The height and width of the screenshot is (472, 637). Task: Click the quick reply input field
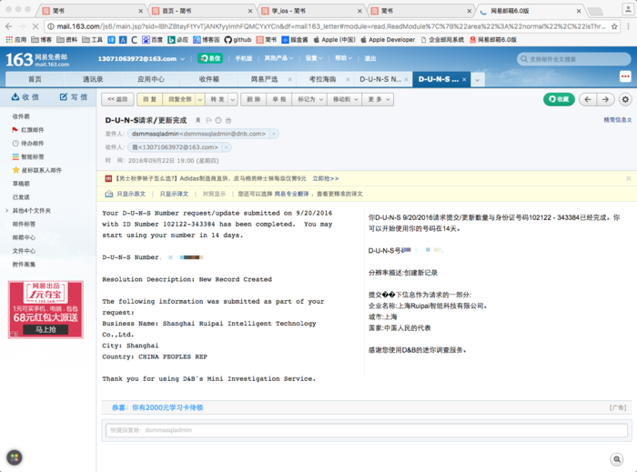pos(367,430)
